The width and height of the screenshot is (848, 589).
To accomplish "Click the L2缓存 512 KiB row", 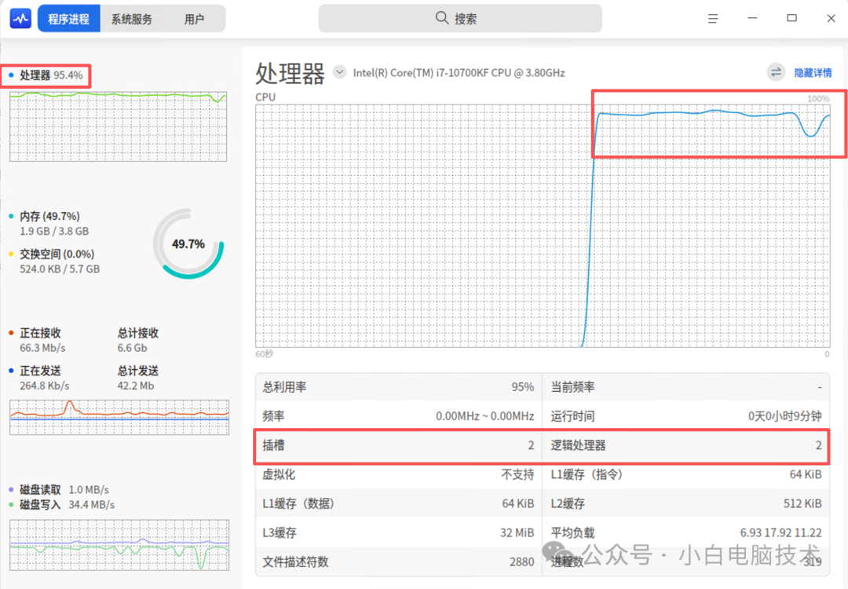I will (685, 503).
